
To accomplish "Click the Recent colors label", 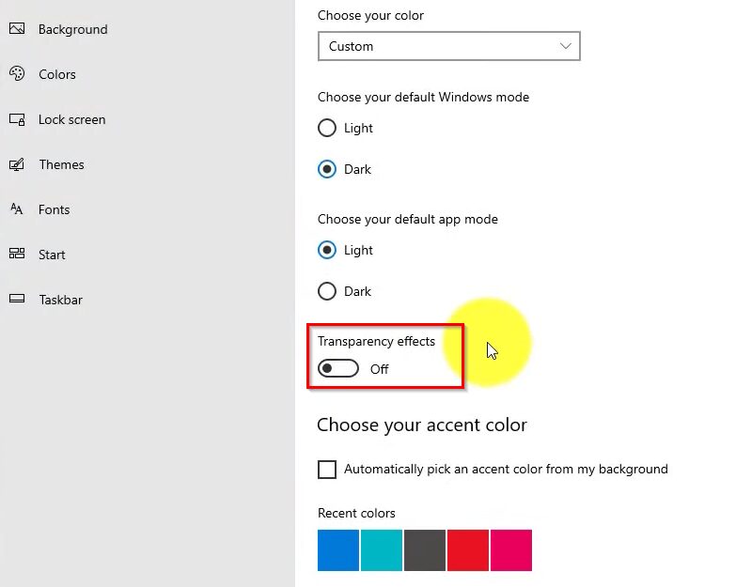I will [x=356, y=513].
